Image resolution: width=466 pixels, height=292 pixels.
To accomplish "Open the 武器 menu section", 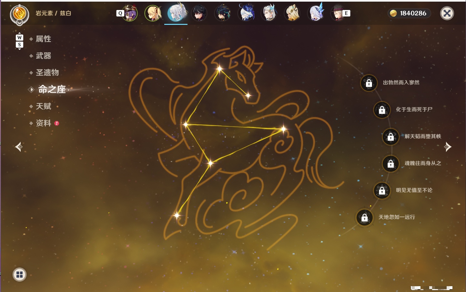I will pyautogui.click(x=43, y=56).
